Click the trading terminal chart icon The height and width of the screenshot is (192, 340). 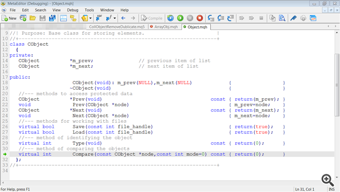[313, 18]
